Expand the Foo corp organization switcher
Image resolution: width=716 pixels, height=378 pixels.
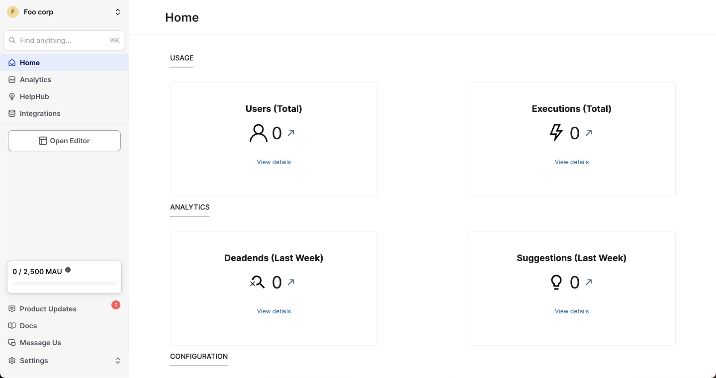tap(118, 12)
